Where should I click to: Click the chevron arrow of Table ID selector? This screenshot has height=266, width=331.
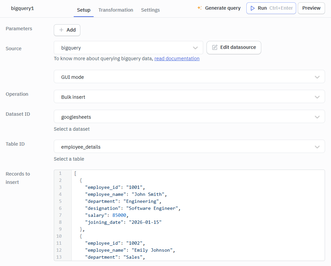pos(317,147)
